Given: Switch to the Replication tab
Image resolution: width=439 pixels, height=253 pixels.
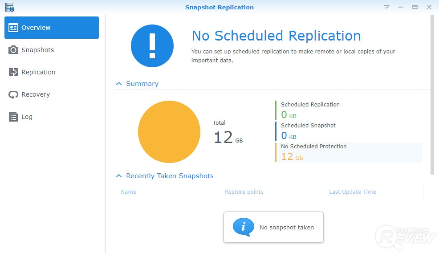Looking at the screenshot, I should click(38, 72).
